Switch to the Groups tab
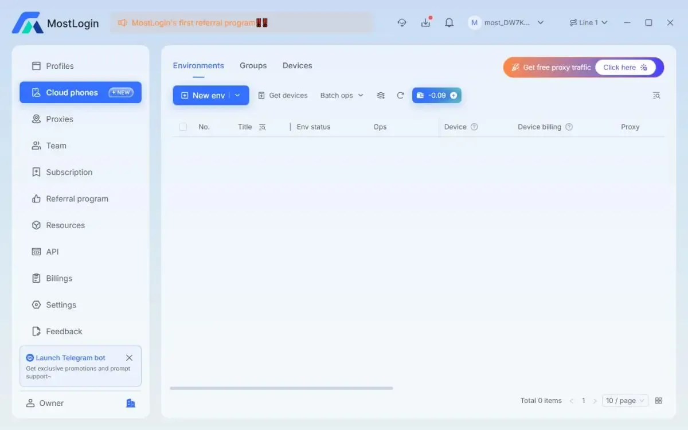688x430 pixels. point(253,65)
